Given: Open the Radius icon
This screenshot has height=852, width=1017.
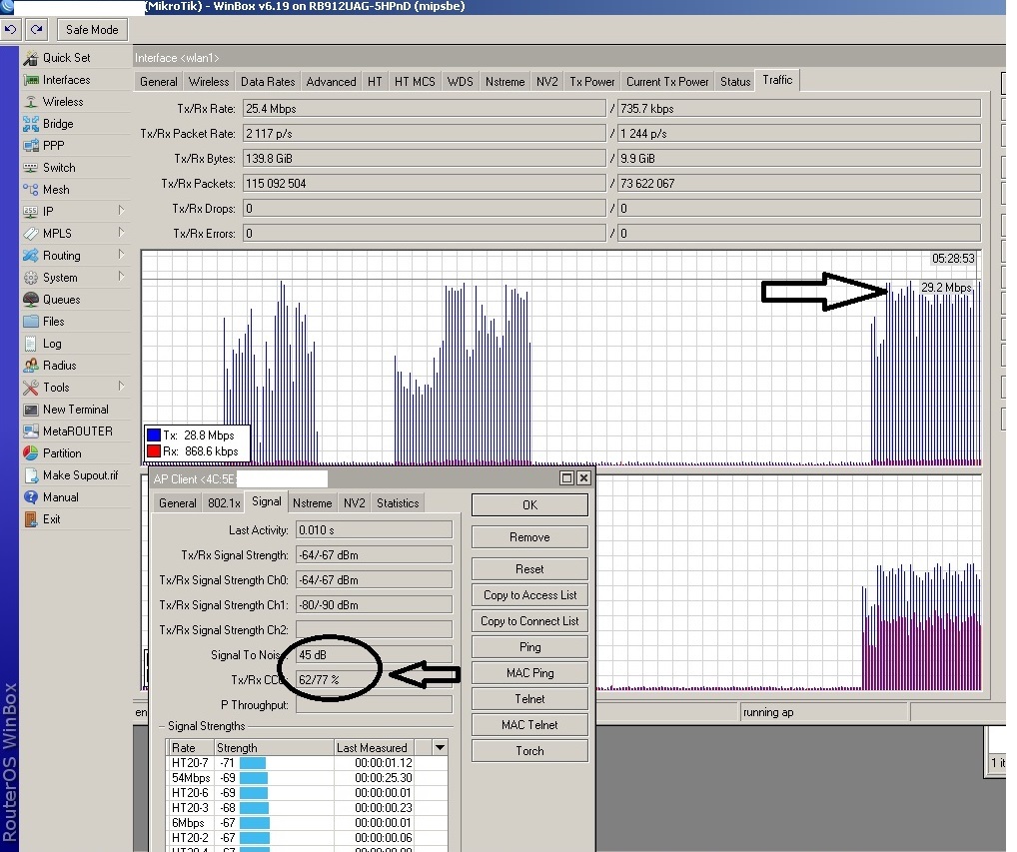Looking at the screenshot, I should 31,365.
